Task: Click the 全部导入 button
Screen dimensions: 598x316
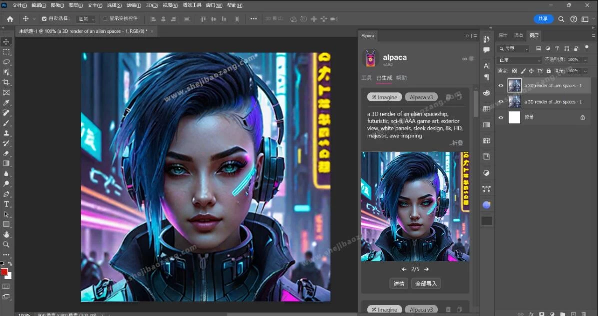Action: [426, 284]
